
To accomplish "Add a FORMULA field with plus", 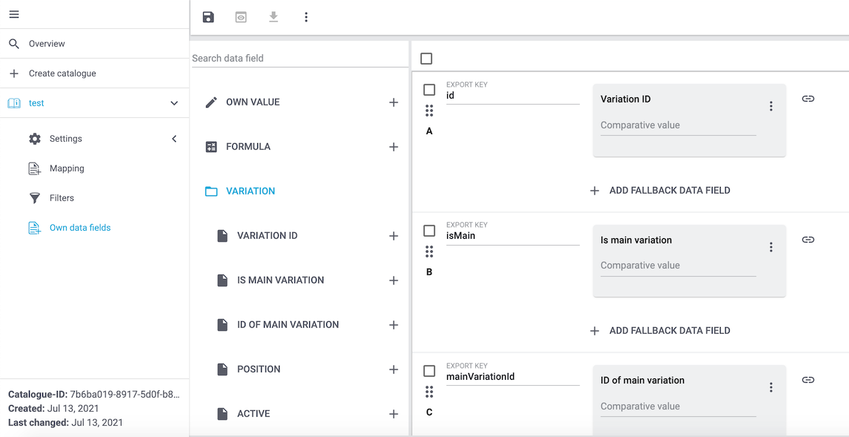I will coord(394,147).
